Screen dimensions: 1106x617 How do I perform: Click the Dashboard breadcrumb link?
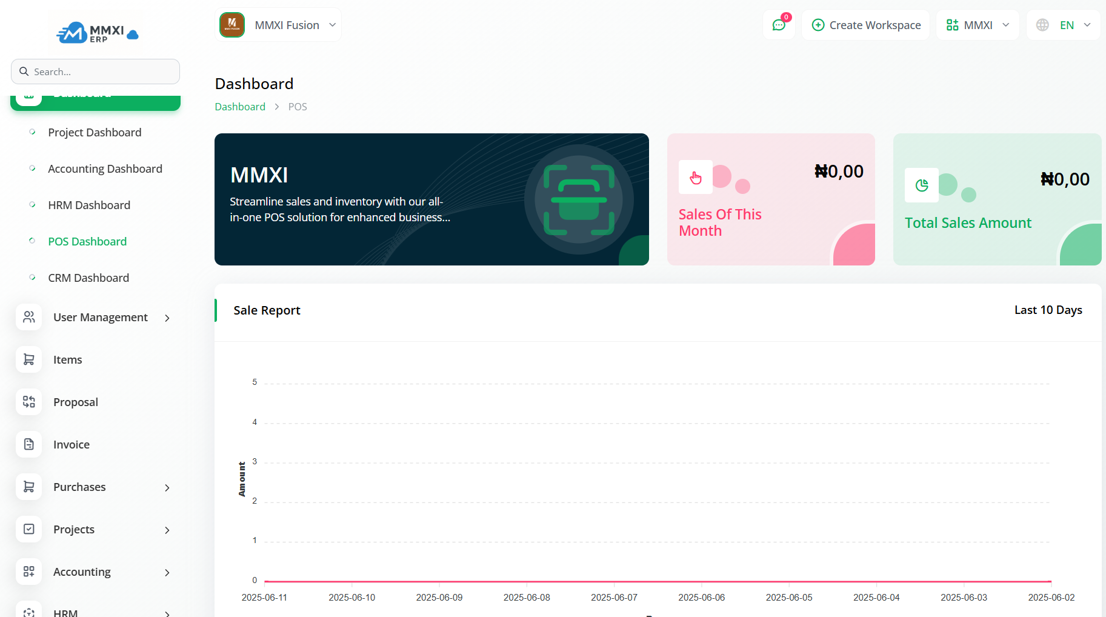[240, 107]
